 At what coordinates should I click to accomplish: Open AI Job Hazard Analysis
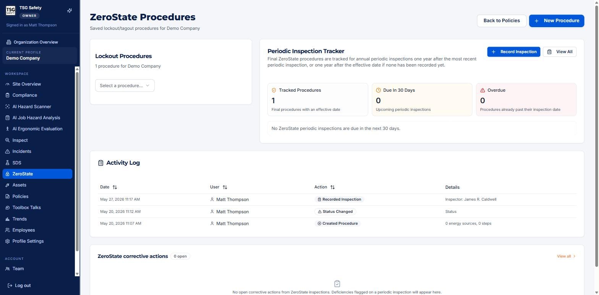pos(36,118)
